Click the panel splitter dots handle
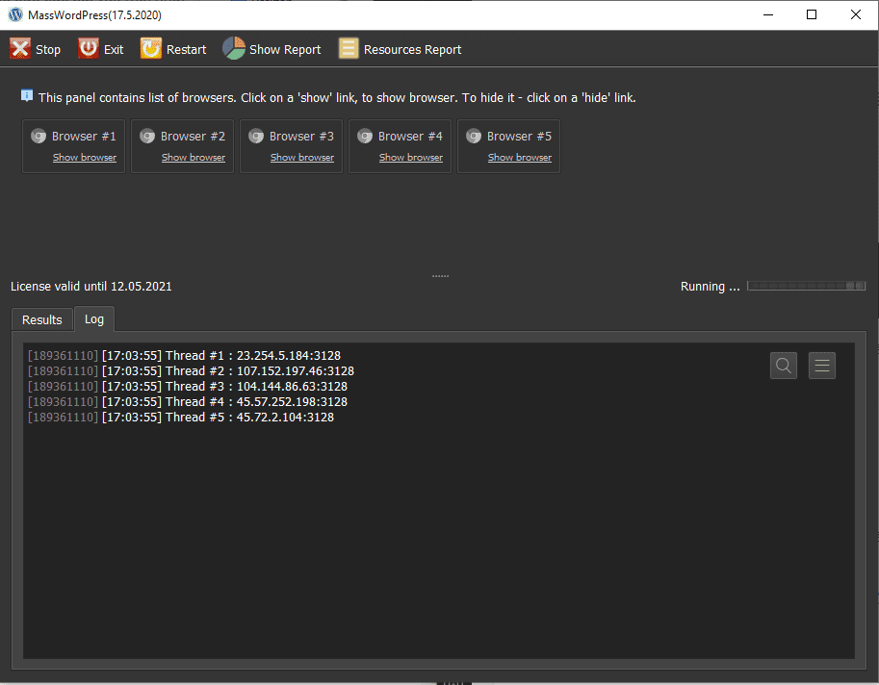879x685 pixels. [x=440, y=276]
